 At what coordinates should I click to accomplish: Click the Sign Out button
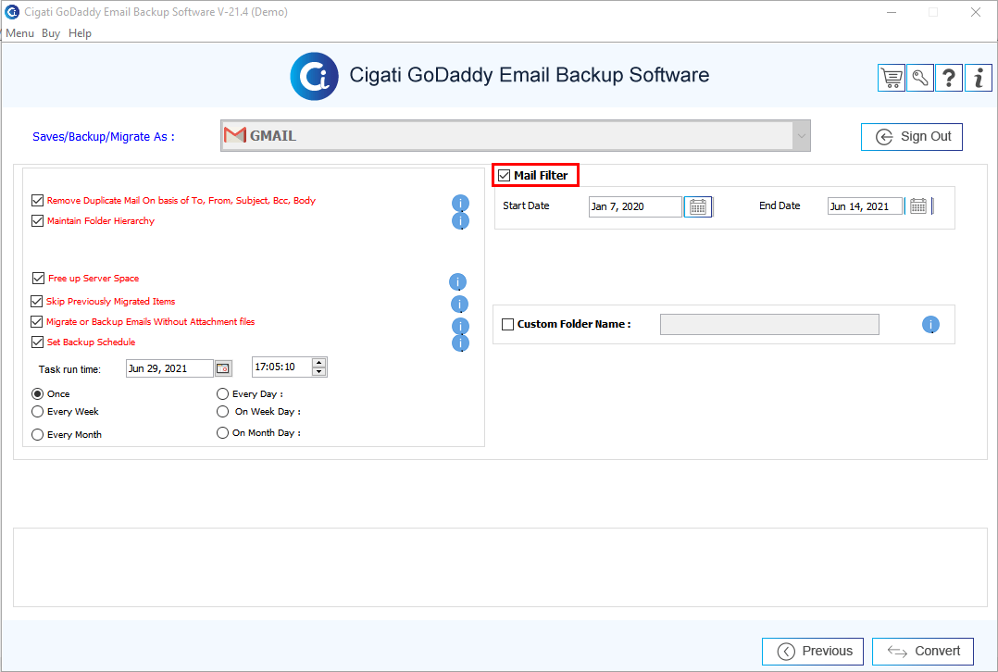coord(911,137)
